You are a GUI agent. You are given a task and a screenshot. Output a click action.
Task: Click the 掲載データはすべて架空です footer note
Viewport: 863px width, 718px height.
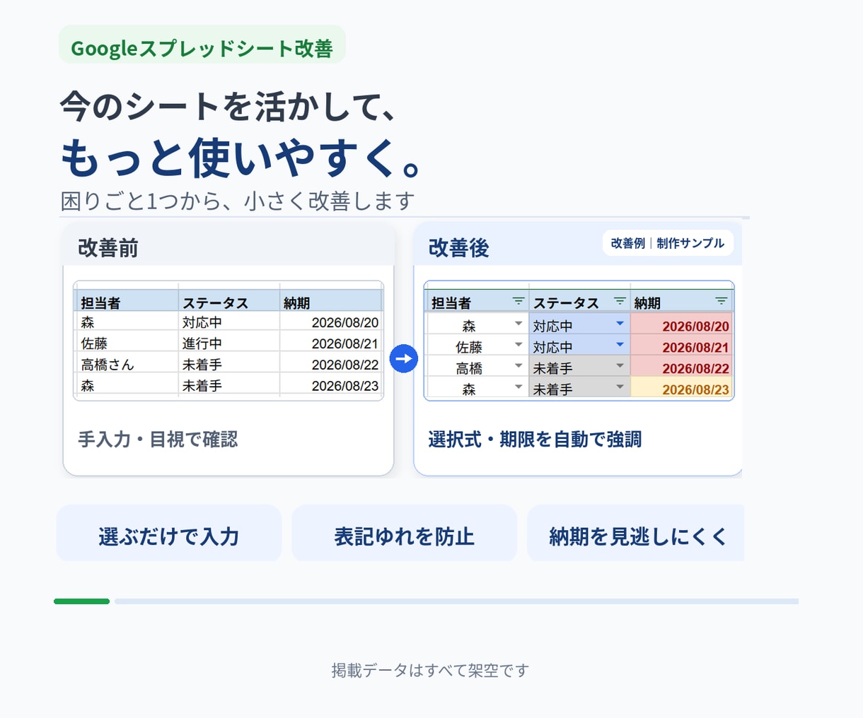[x=430, y=670]
